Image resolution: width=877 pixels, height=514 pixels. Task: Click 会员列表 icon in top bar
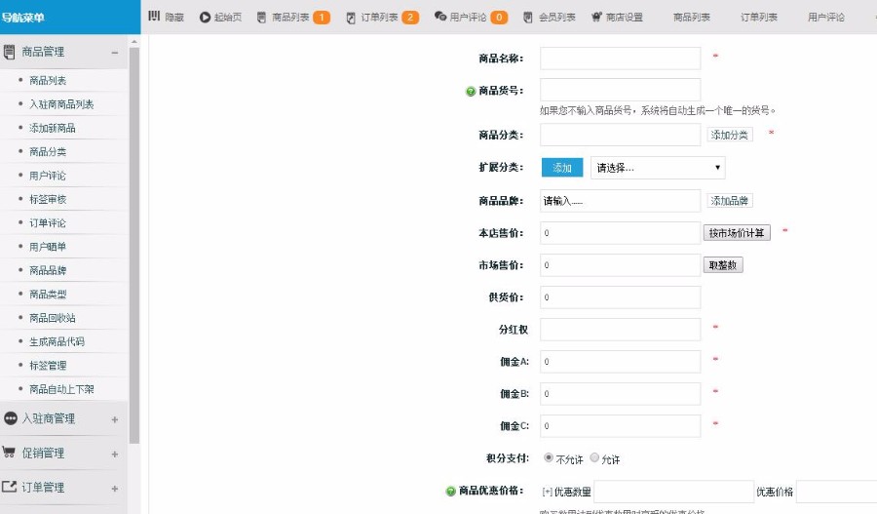[x=527, y=18]
